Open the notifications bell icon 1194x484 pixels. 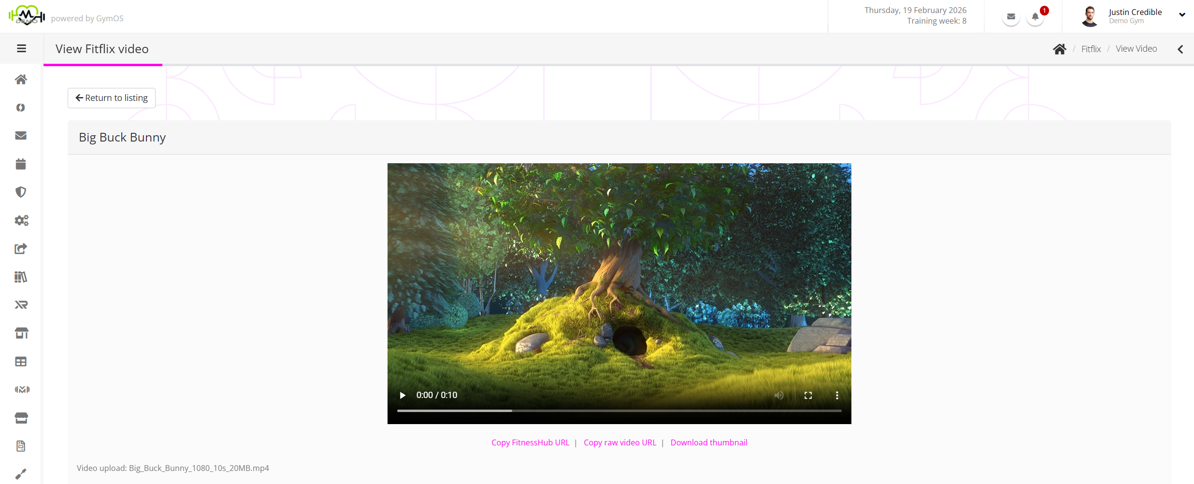pos(1035,17)
